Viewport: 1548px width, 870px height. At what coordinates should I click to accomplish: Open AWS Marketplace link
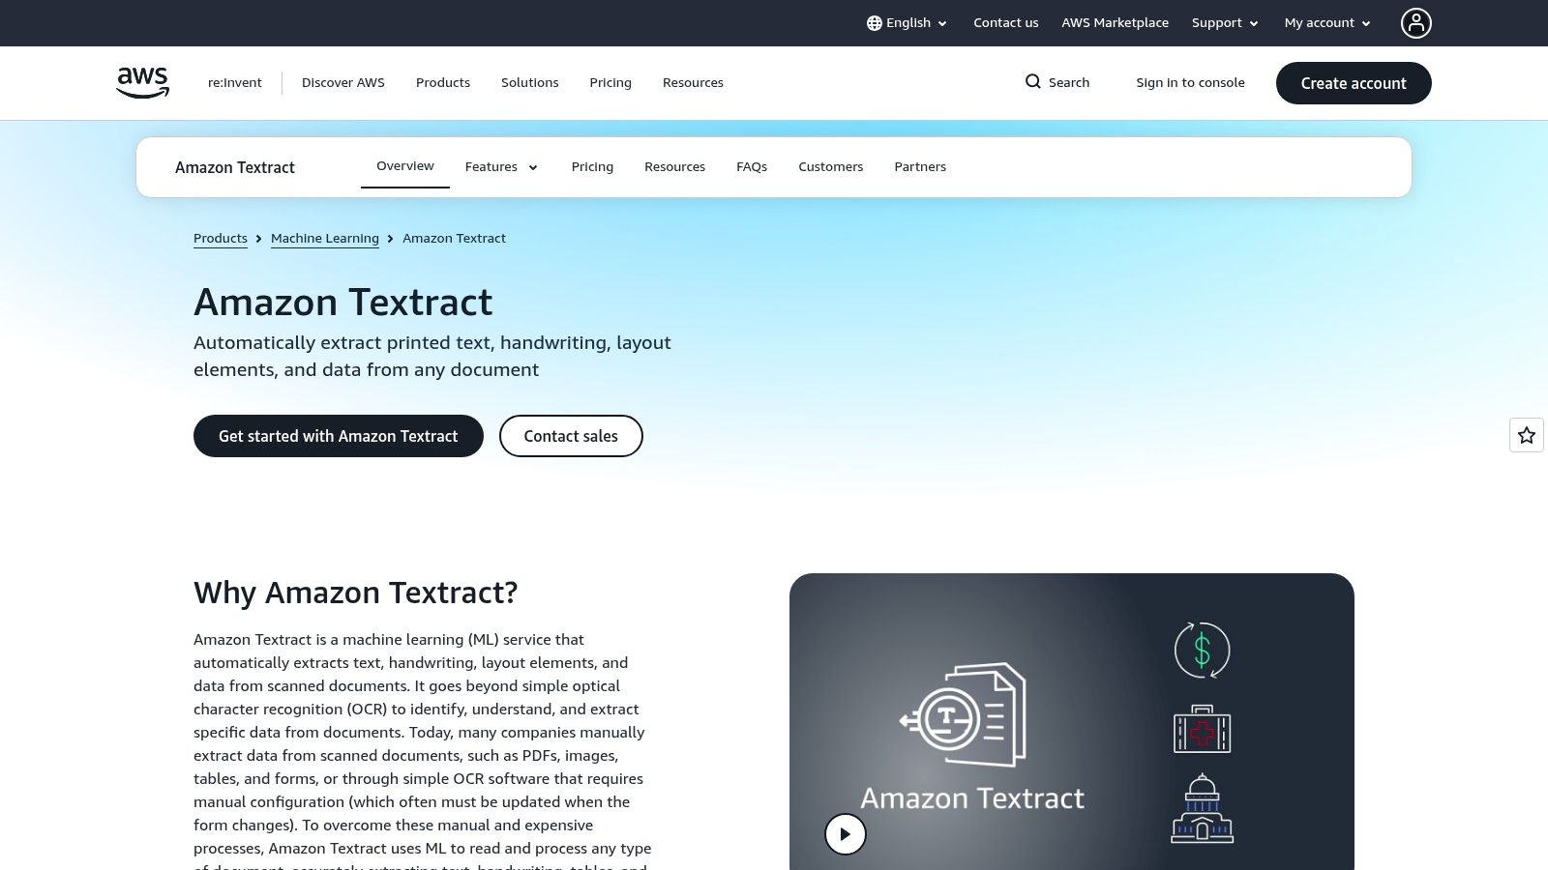[1115, 23]
